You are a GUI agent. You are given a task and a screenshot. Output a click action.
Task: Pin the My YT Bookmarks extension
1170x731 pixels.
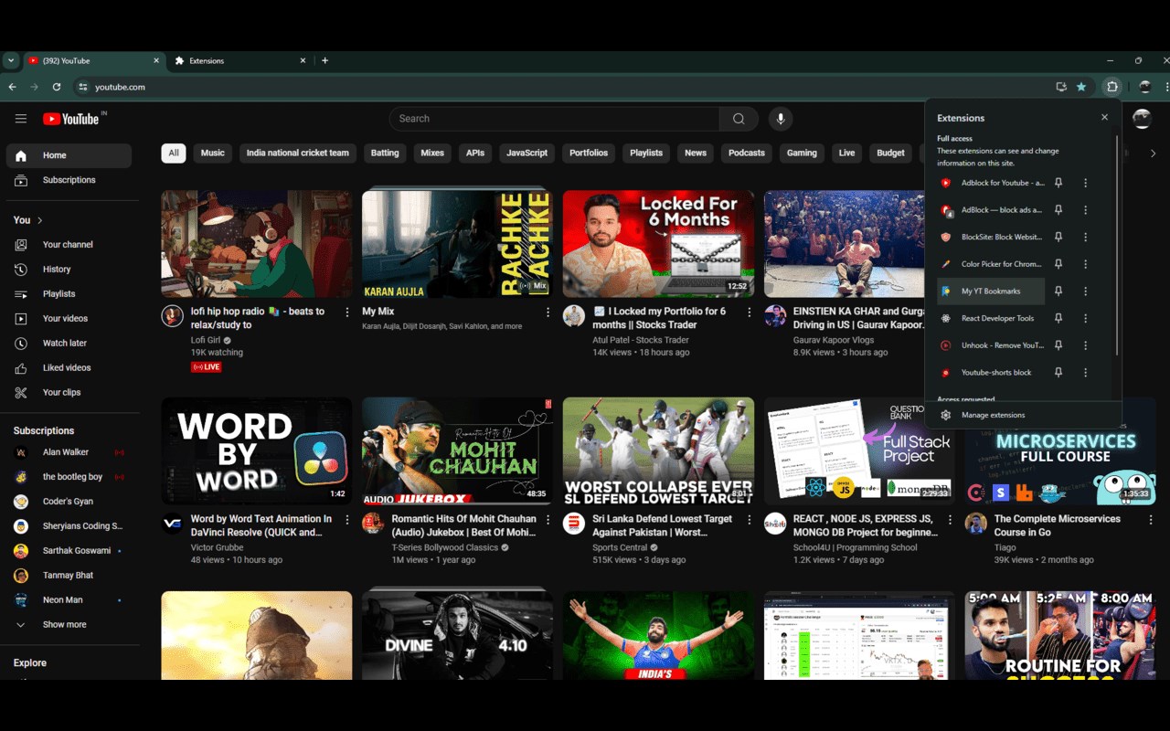click(x=1058, y=291)
